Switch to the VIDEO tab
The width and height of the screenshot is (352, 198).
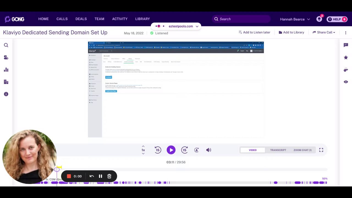(252, 150)
